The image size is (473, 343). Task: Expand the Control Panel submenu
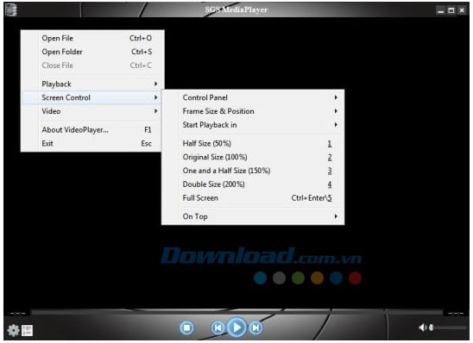253,97
